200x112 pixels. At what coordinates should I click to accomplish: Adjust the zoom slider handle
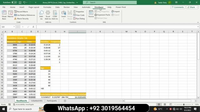[184, 105]
